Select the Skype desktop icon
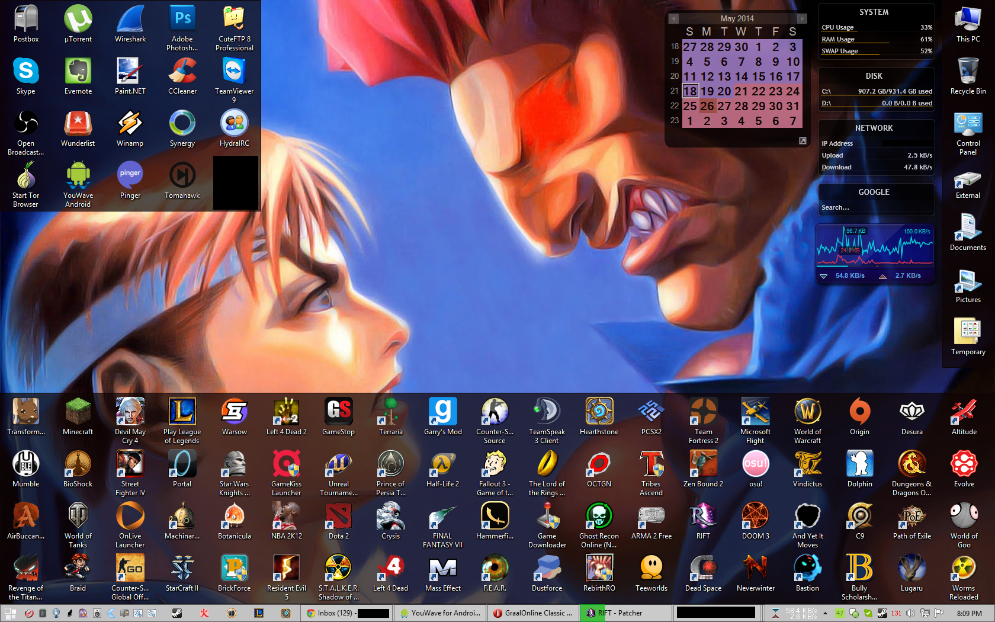 (26, 76)
